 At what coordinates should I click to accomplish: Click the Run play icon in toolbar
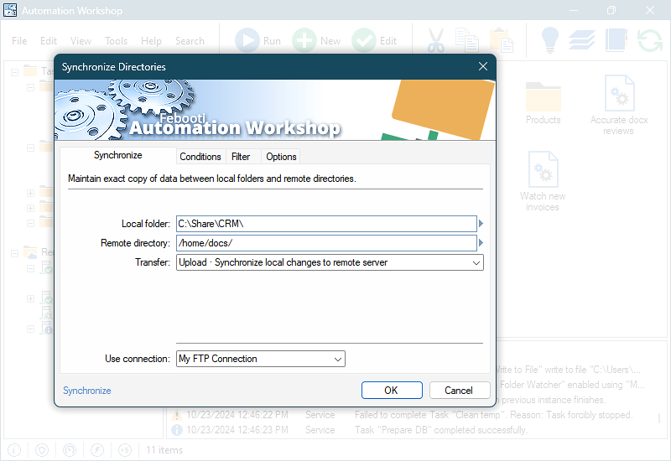247,40
